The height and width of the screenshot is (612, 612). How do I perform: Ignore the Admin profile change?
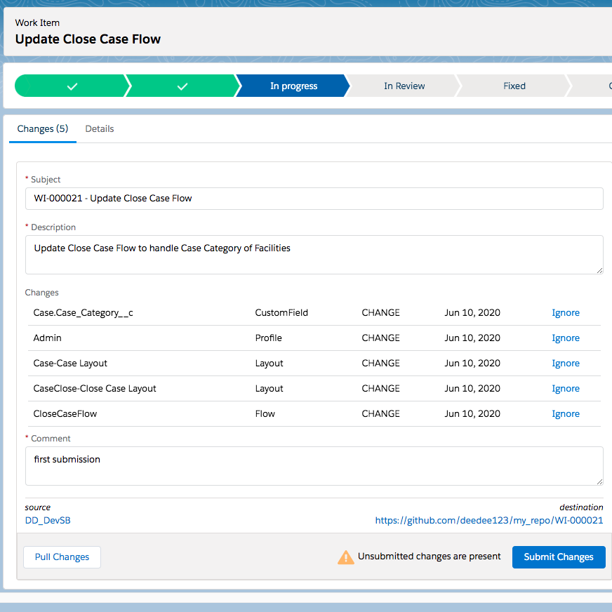click(565, 338)
